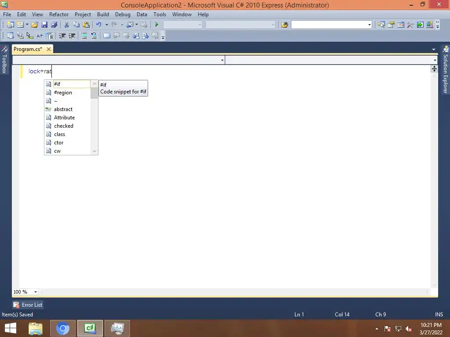The image size is (450, 337).
Task: Expand the Solution Explorer side panel
Action: 446,70
